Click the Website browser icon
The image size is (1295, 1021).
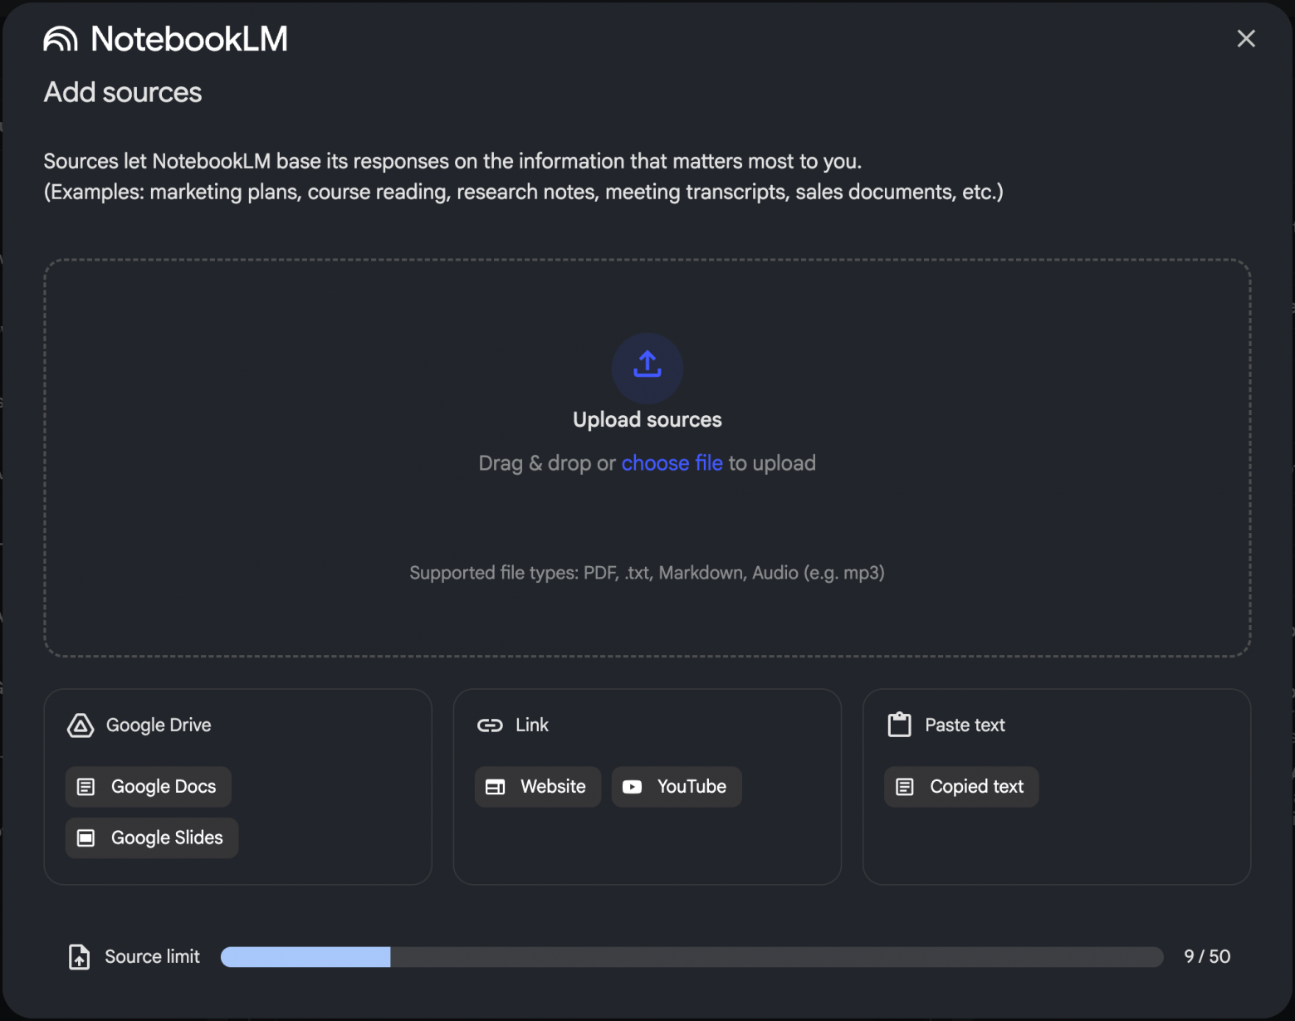pyautogui.click(x=495, y=787)
